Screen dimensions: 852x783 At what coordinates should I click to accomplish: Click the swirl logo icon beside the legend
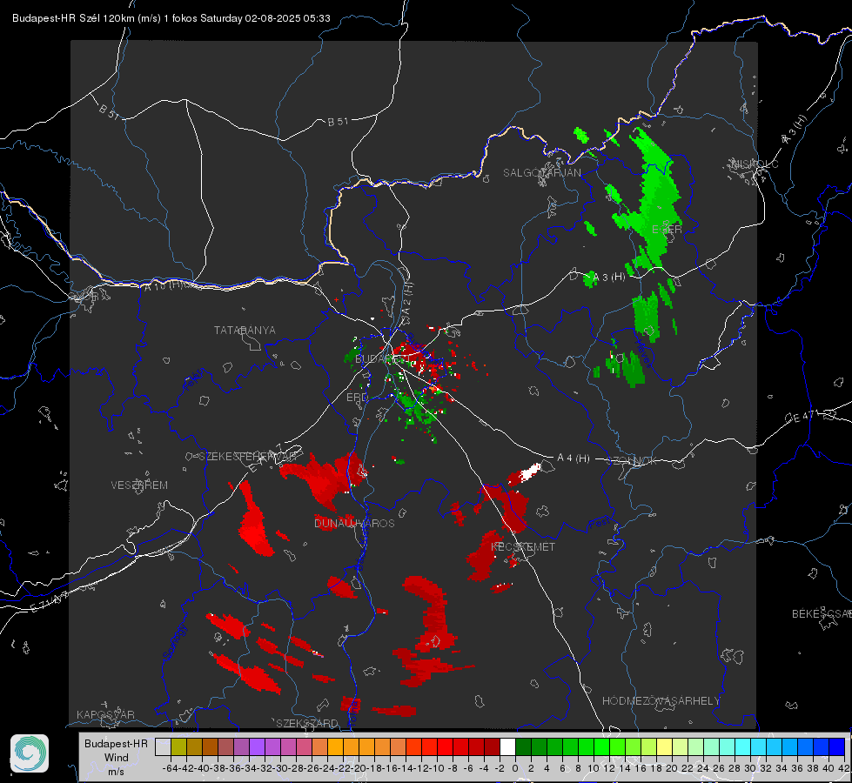(x=30, y=753)
